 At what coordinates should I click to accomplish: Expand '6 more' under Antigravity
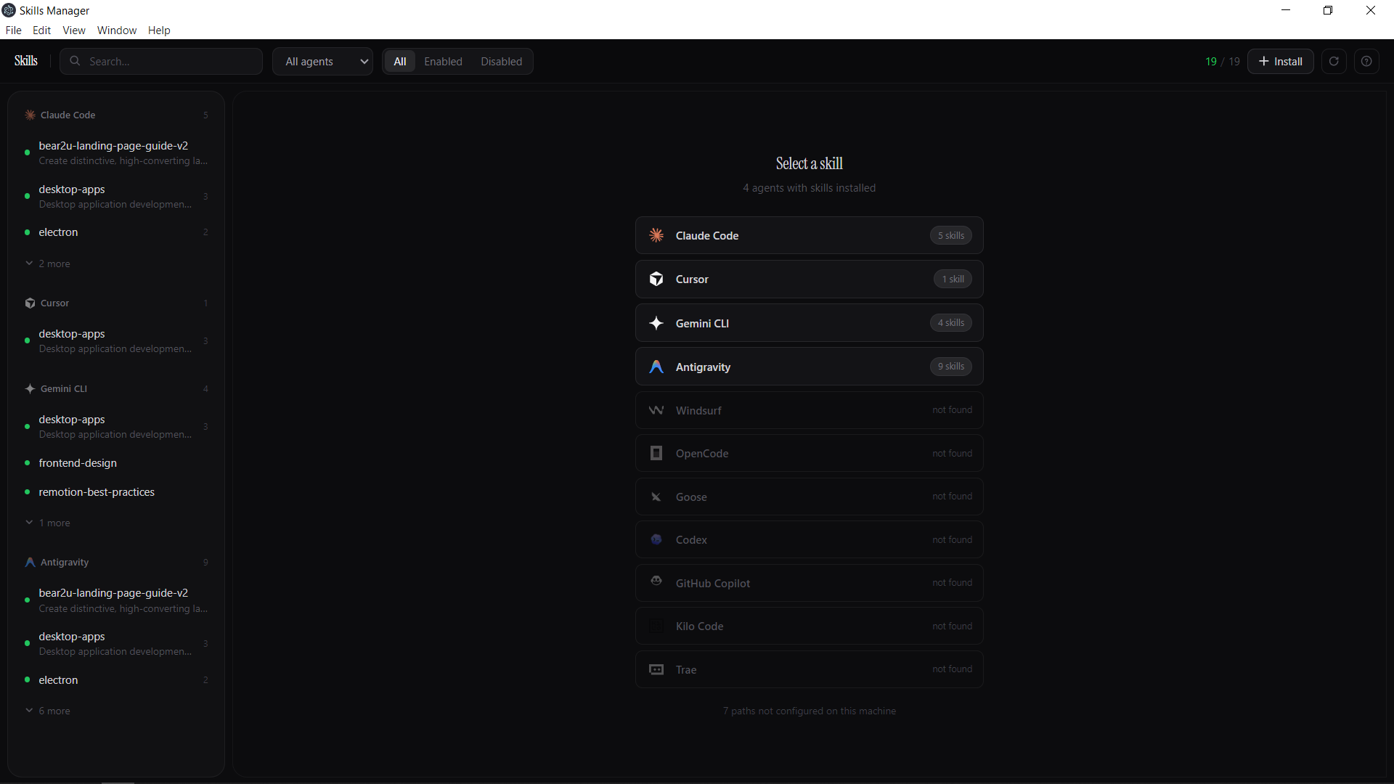pos(48,711)
